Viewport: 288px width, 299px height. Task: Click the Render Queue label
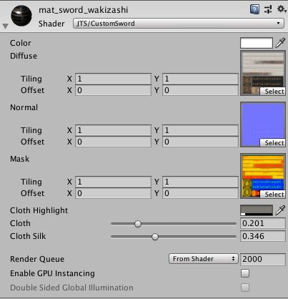coord(37,259)
